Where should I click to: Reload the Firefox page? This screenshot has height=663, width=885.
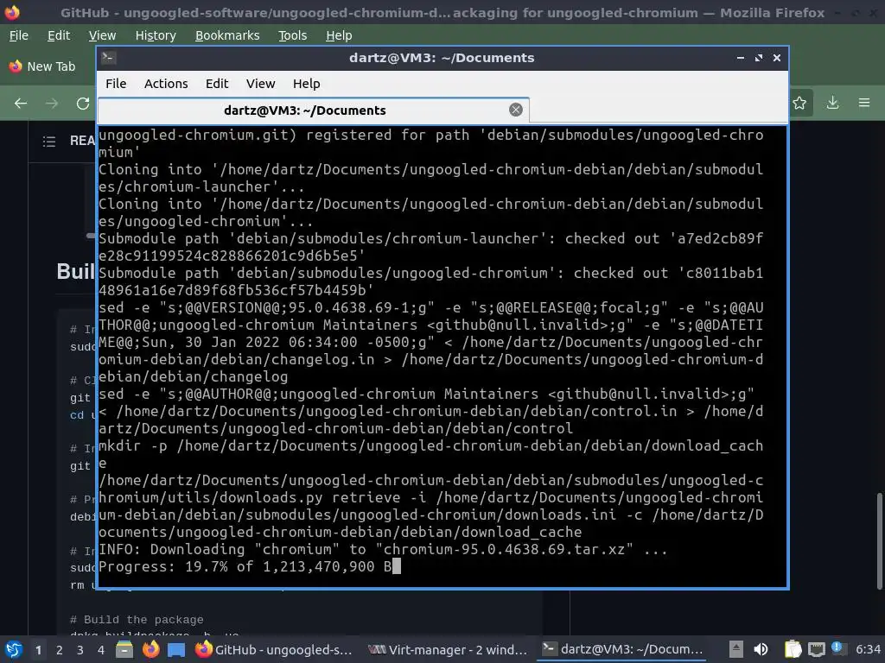(83, 104)
